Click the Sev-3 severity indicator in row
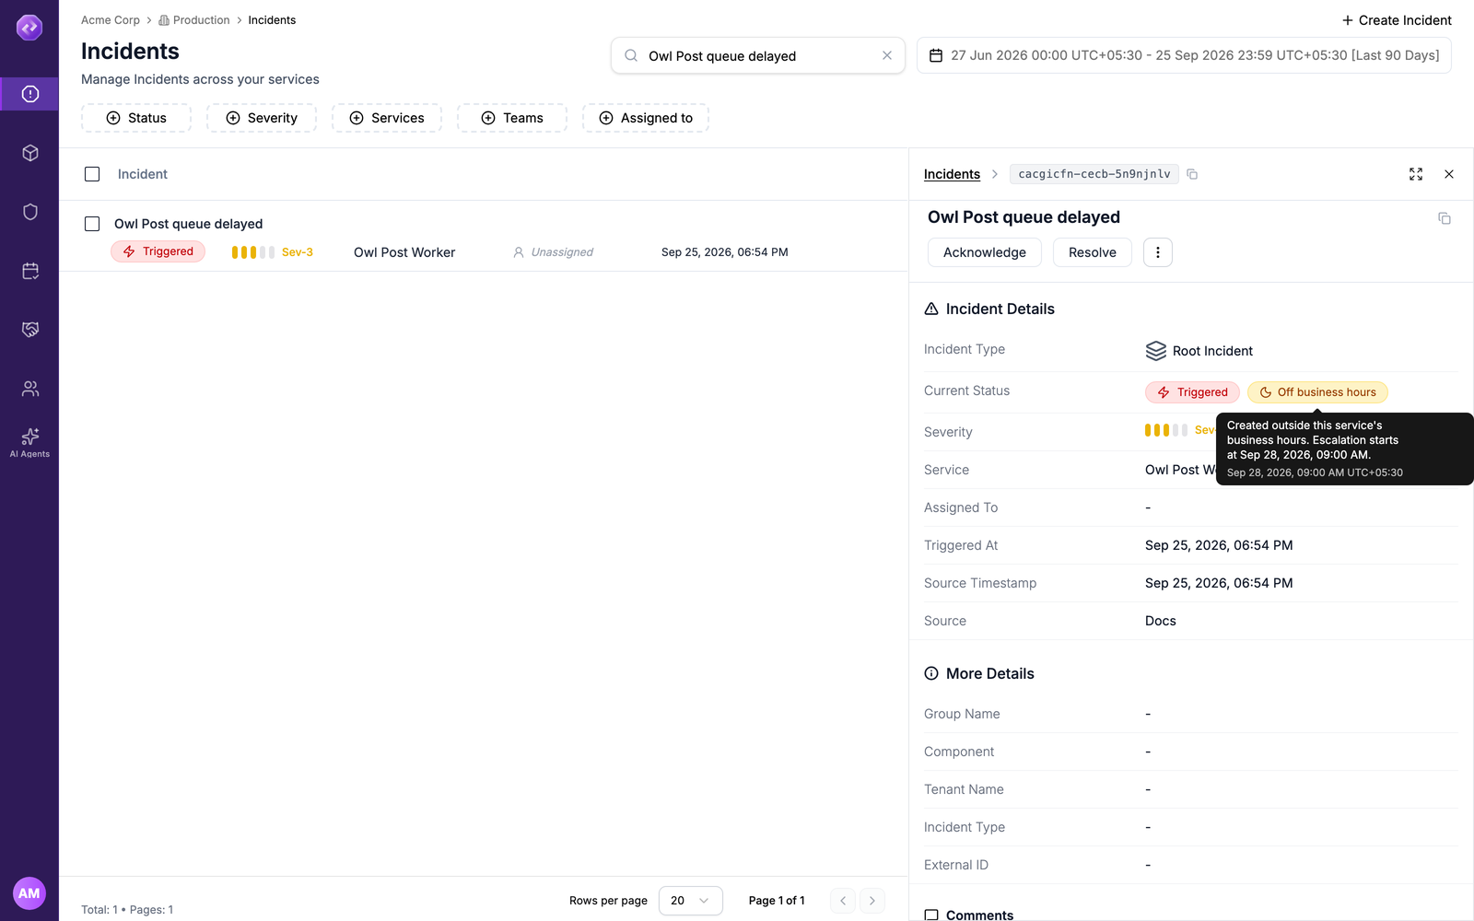 [x=273, y=252]
